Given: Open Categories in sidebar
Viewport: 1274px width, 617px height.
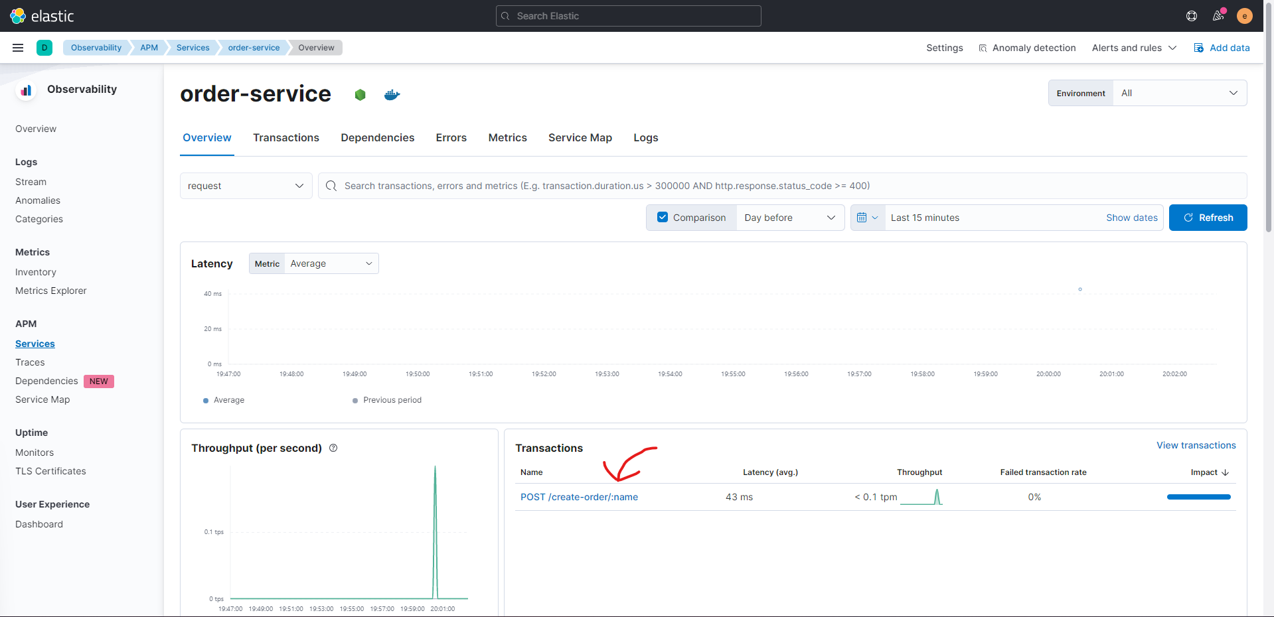Looking at the screenshot, I should click(x=39, y=219).
